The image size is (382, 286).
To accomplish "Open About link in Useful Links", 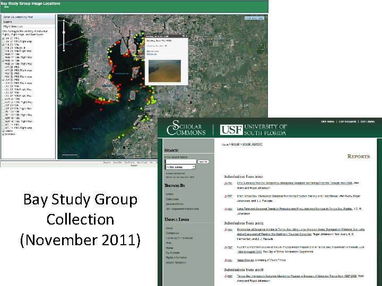I will click(x=169, y=228).
